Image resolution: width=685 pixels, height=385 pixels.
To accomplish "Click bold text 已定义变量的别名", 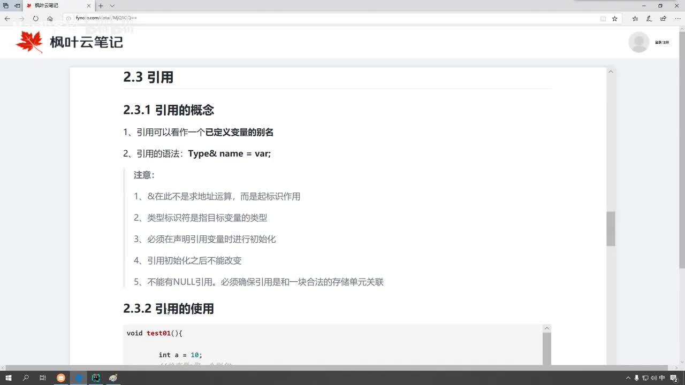I will click(239, 132).
